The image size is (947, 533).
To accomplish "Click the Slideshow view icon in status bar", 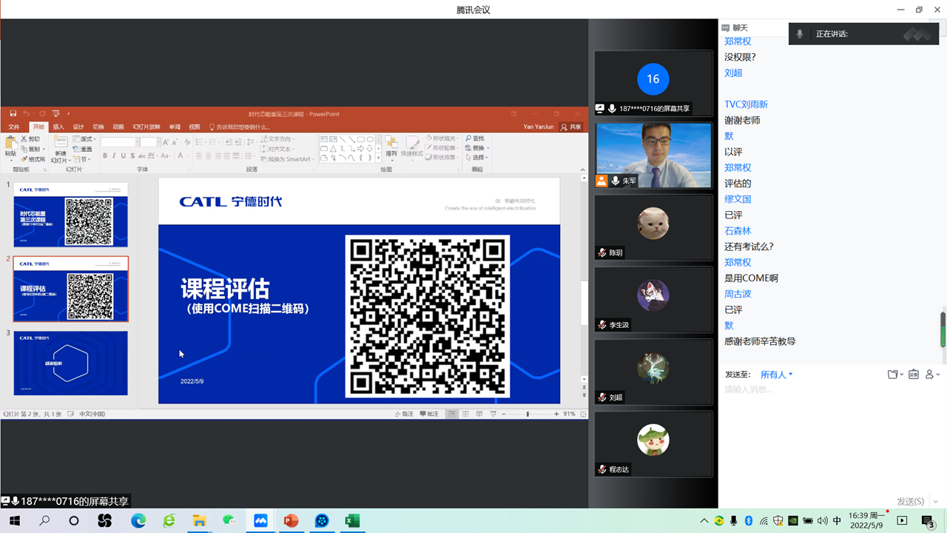I will coord(493,414).
